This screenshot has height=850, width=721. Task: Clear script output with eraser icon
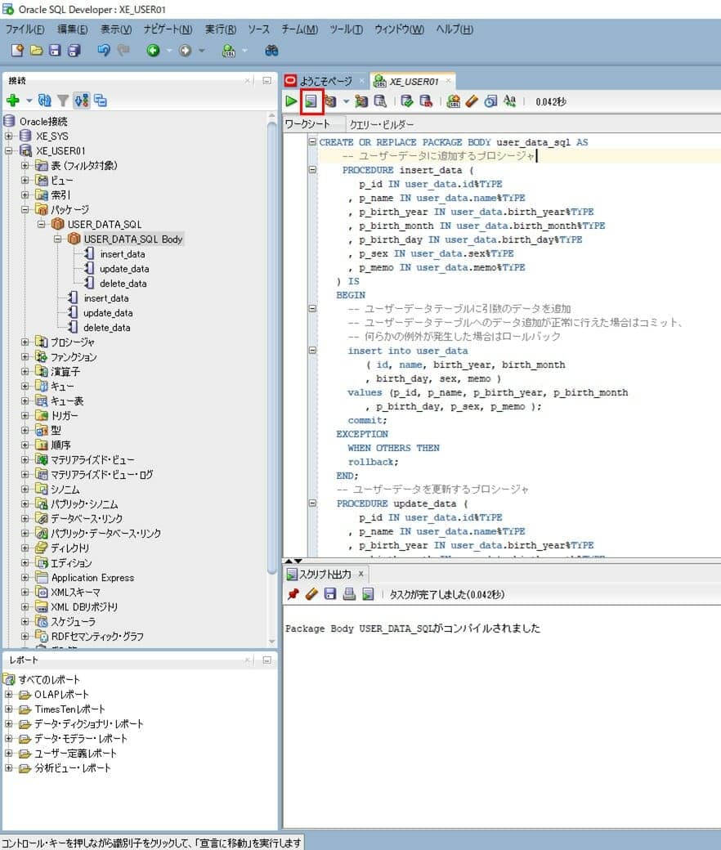[311, 594]
